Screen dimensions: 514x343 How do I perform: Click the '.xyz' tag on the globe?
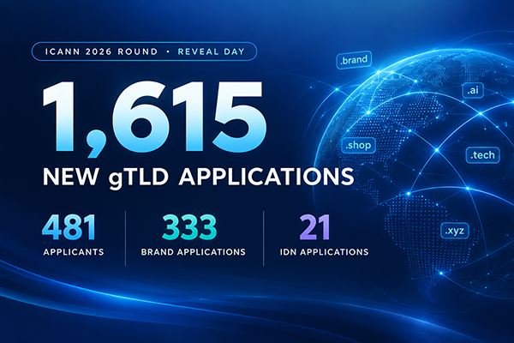454,231
